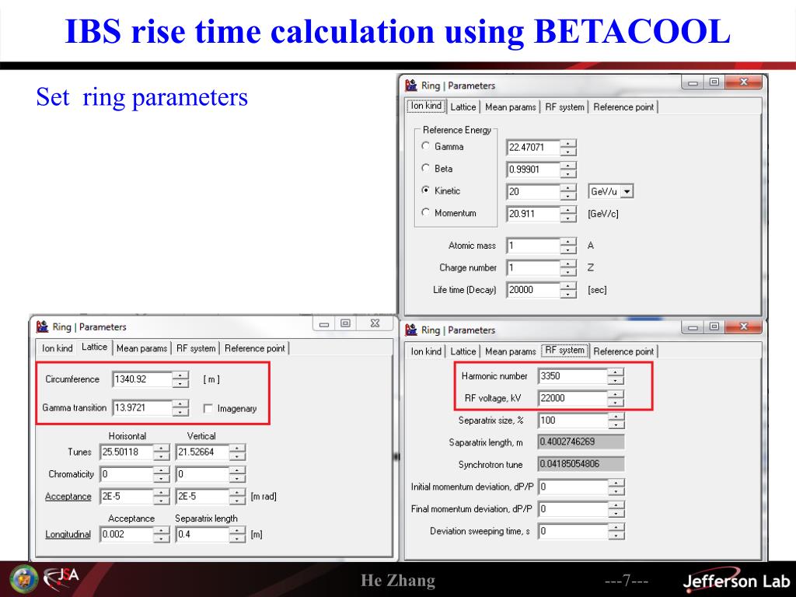Minimize the RF system Ring Parameters window

[693, 327]
